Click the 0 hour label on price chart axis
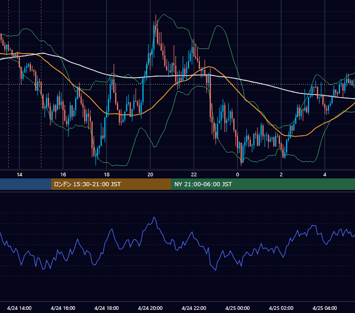The width and height of the screenshot is (355, 313). point(238,175)
